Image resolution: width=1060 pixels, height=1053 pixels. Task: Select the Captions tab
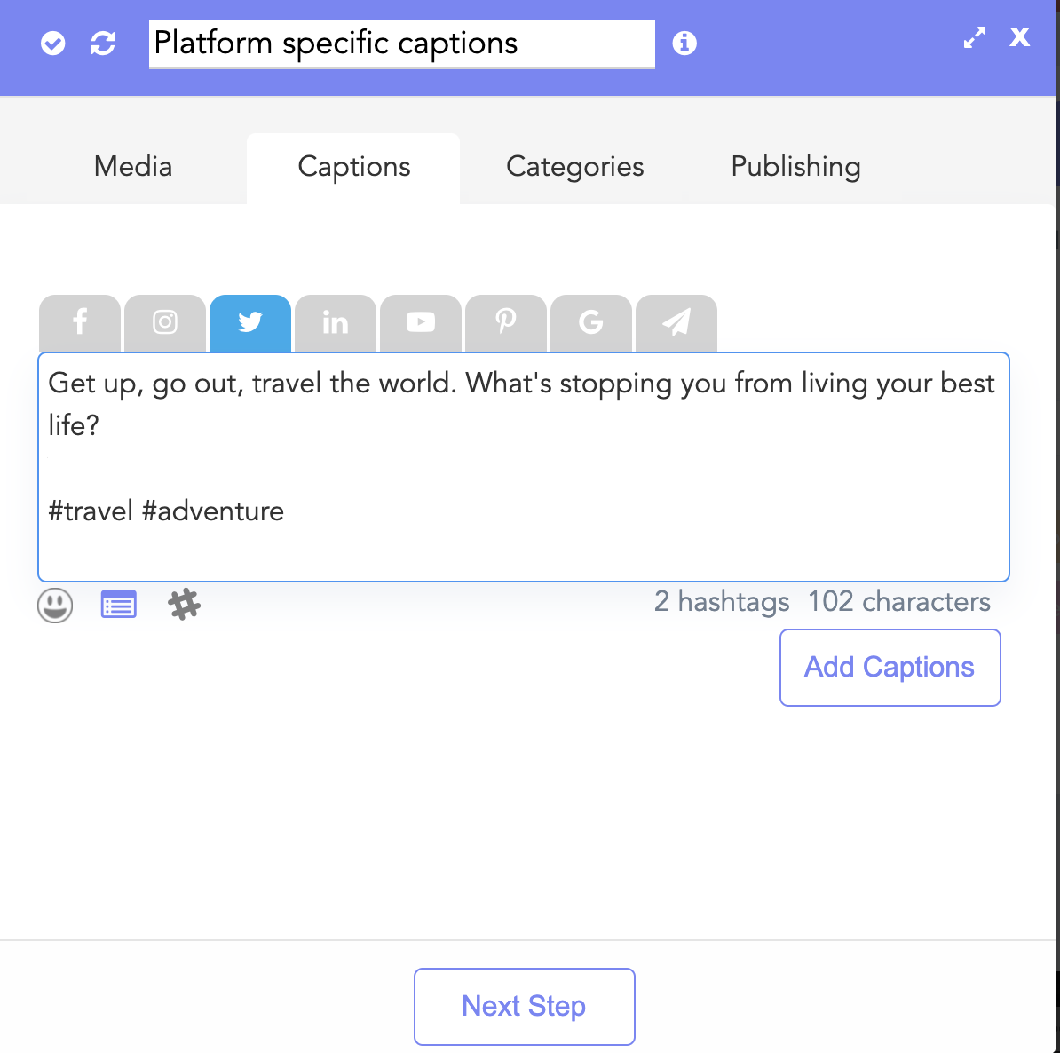[x=353, y=169]
